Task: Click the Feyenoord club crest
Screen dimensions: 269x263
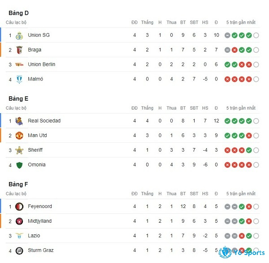Action: coord(19,207)
